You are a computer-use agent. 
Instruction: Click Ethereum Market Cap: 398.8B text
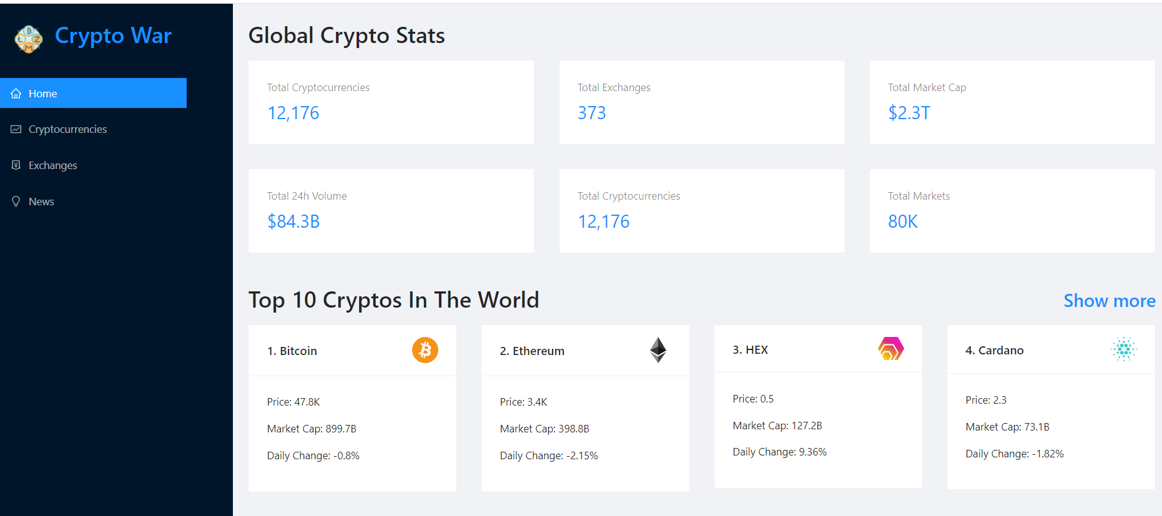(x=544, y=429)
